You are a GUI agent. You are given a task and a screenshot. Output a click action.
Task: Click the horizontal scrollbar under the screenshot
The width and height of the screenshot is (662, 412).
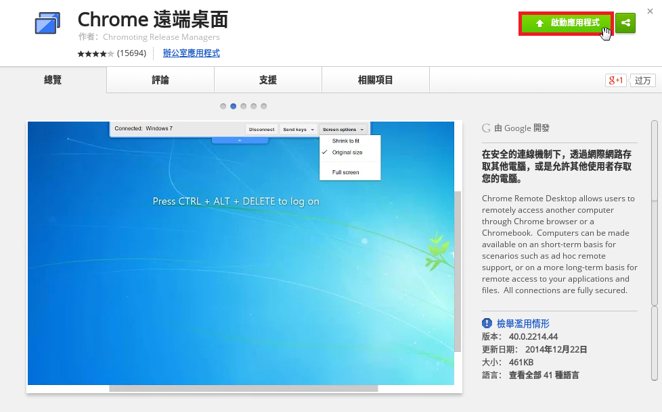[244, 388]
